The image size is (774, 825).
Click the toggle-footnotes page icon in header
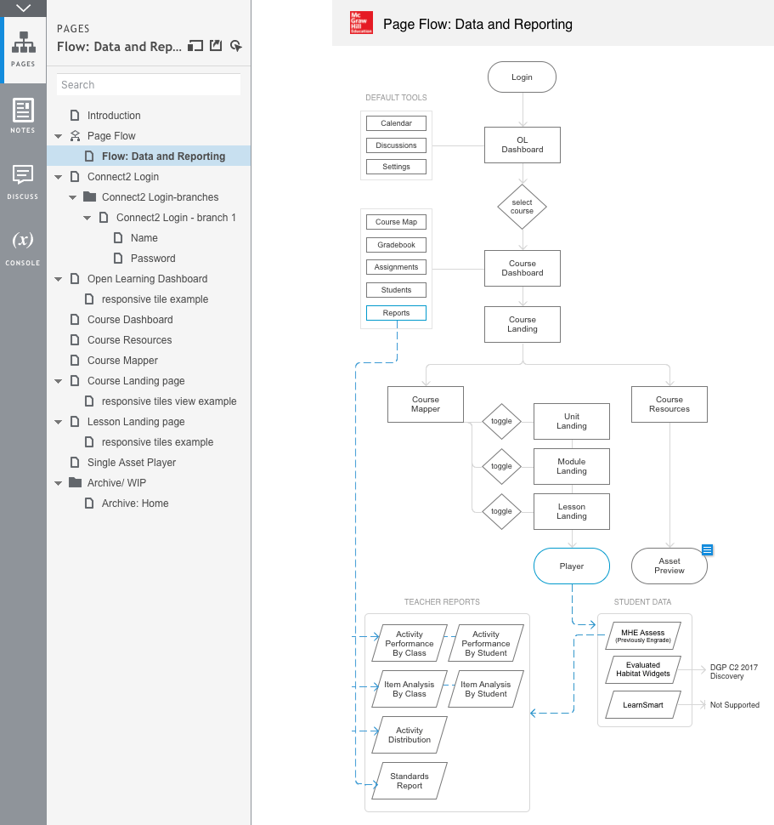tap(195, 46)
